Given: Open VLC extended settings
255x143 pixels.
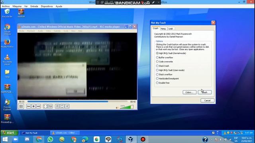Looking at the screenshot, I should 50,106.
